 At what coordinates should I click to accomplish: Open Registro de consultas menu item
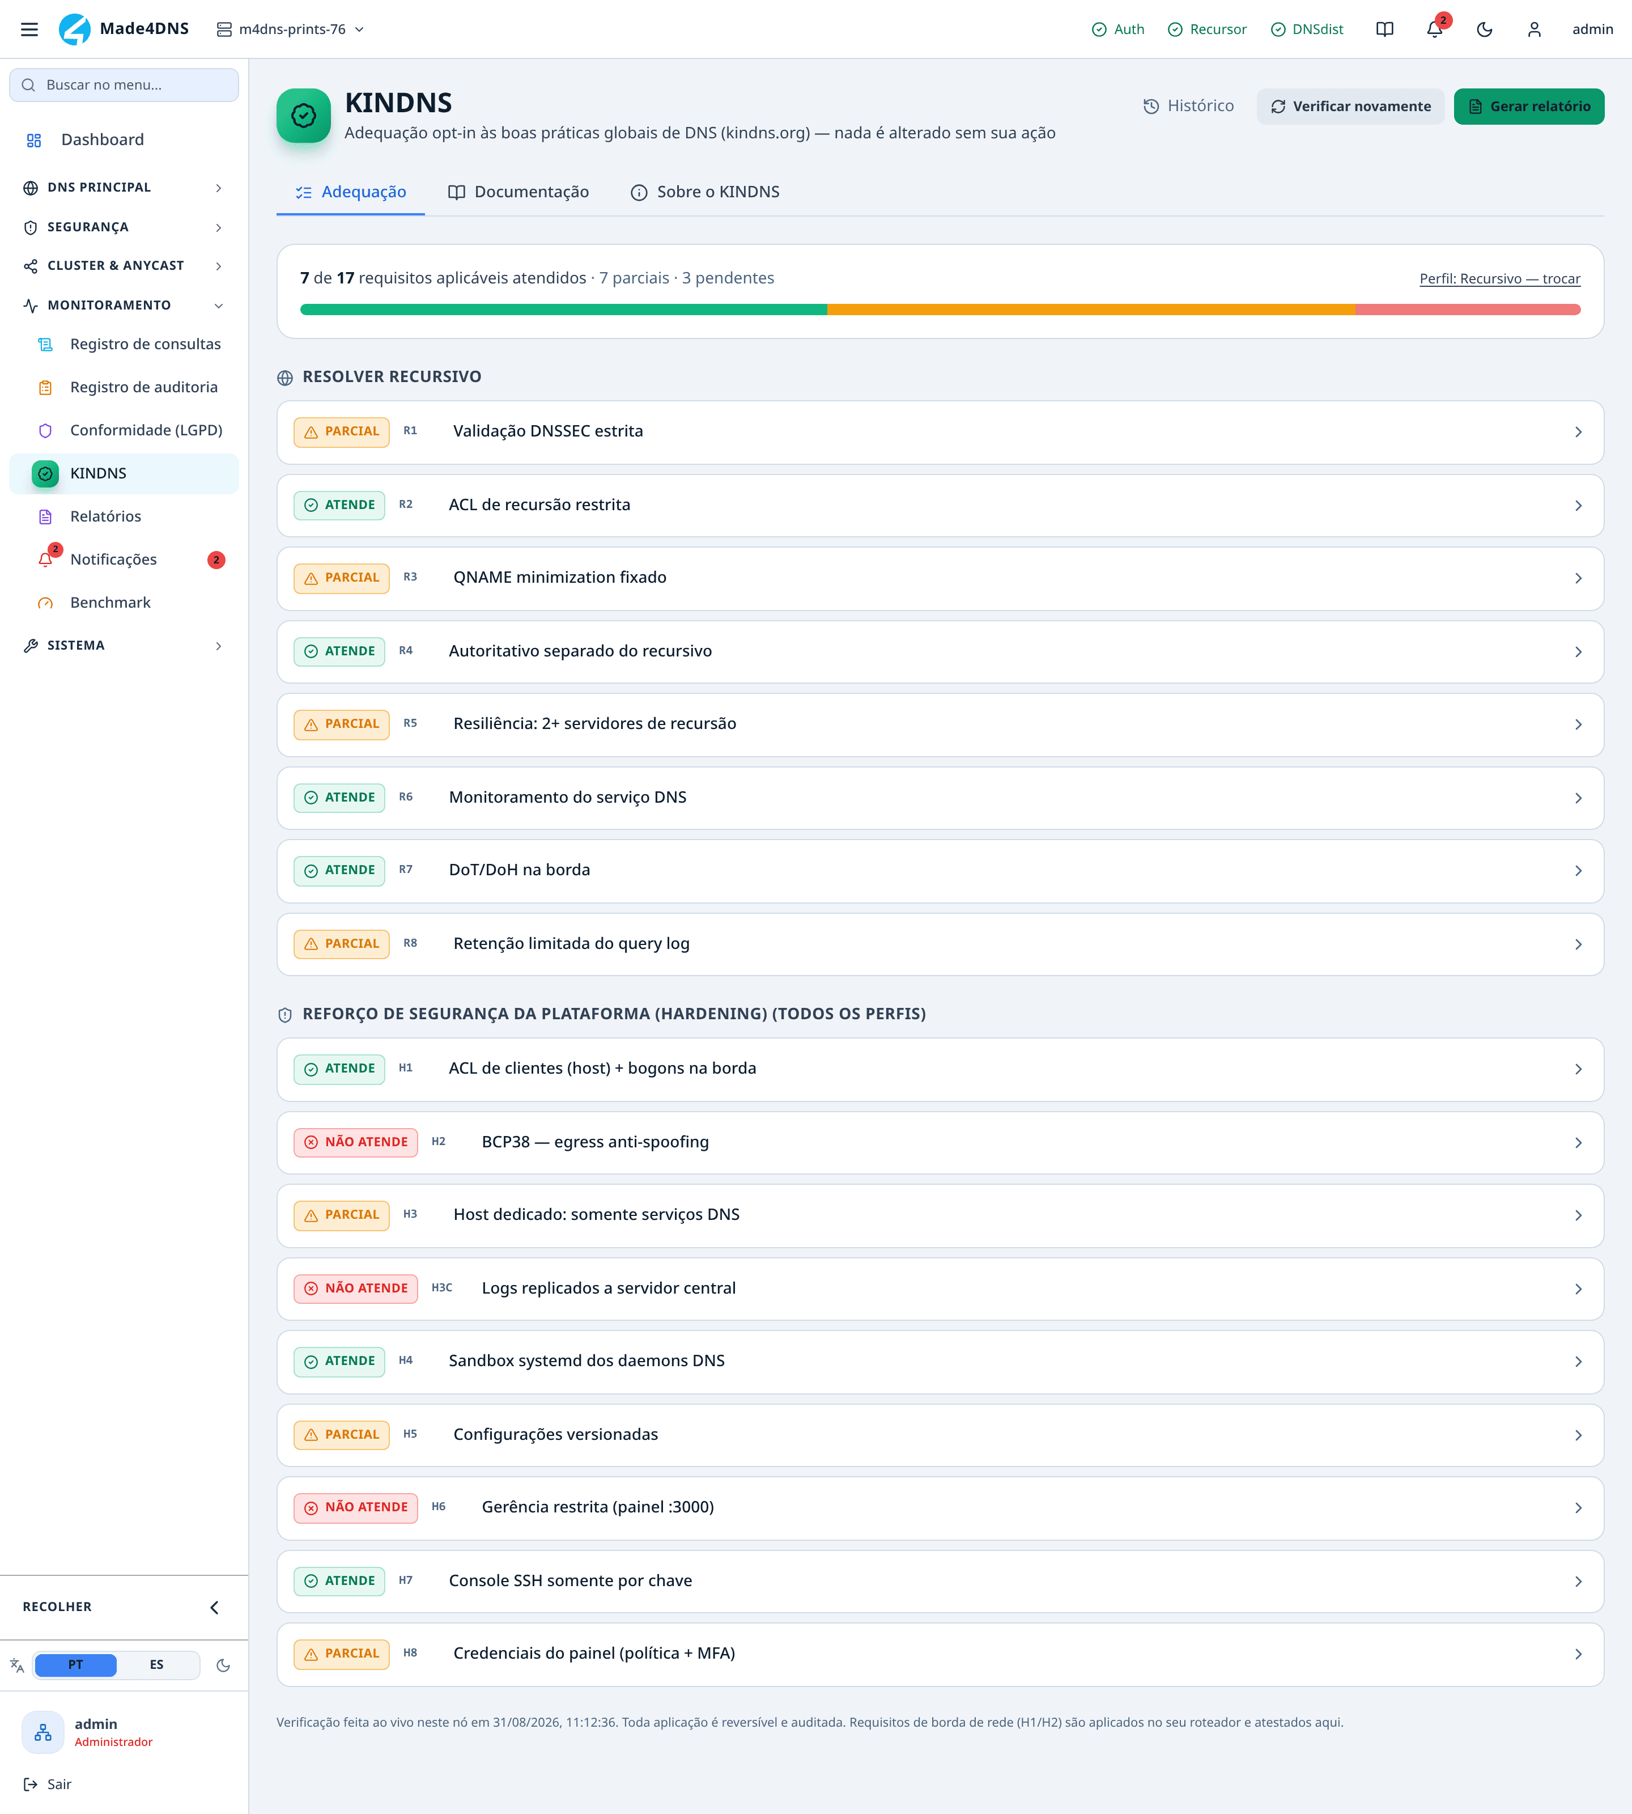click(124, 345)
